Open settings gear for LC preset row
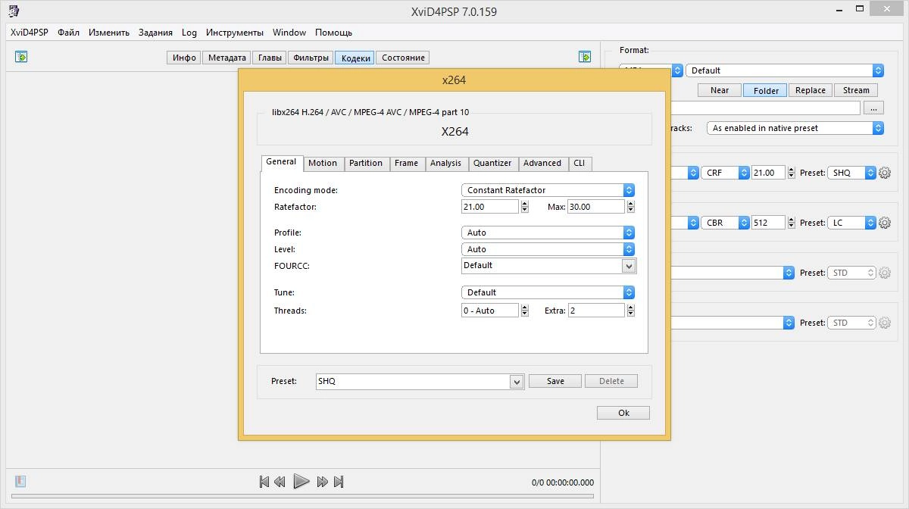Screen dimensions: 909x509 (x=884, y=223)
